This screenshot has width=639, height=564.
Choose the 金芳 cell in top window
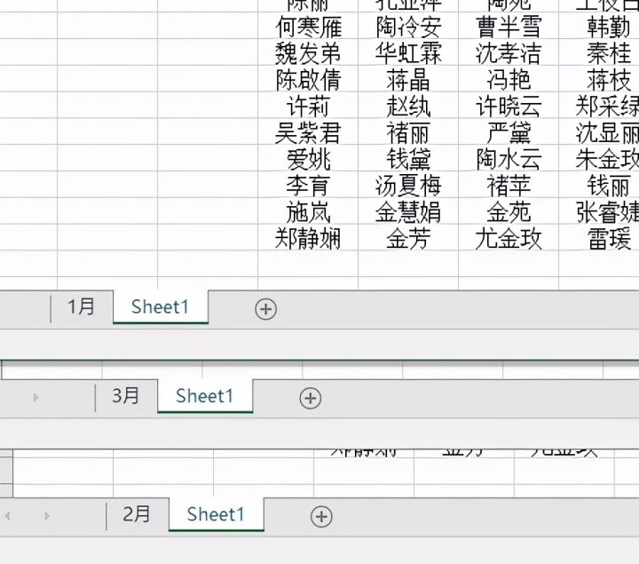coord(408,239)
